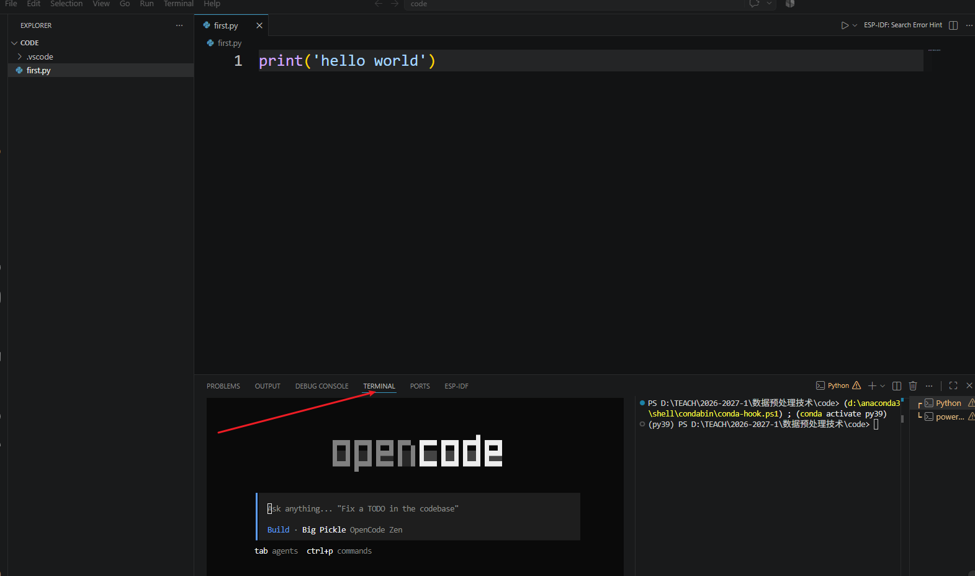Click warning icon on power... terminal list entry
Viewport: 975px width, 576px height.
point(971,416)
